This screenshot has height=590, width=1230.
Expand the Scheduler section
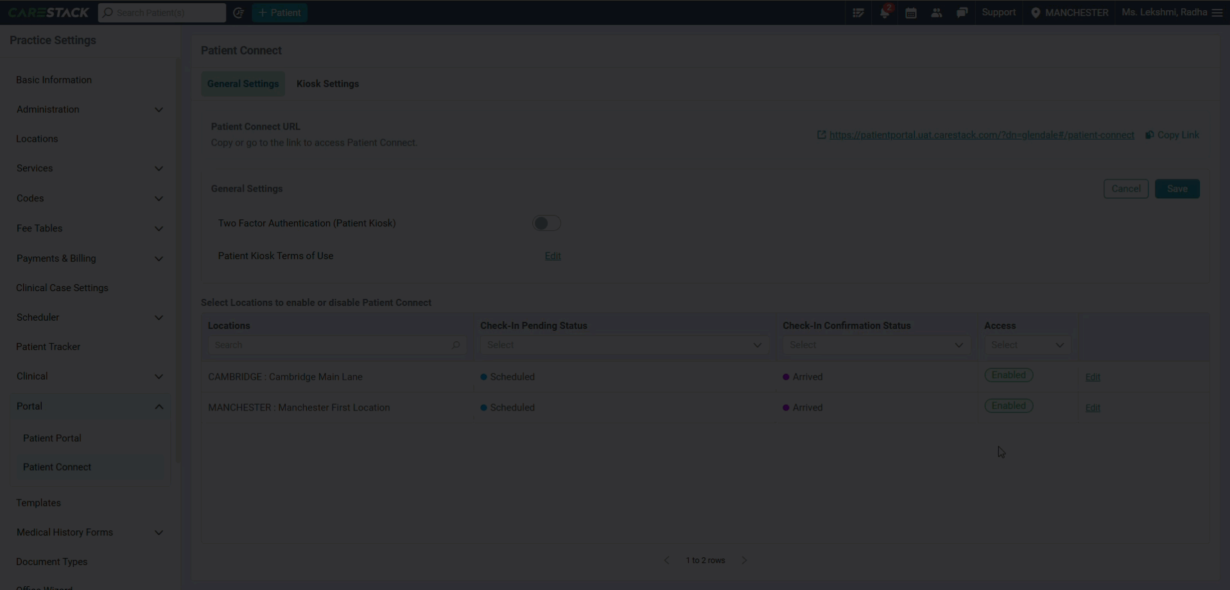[x=90, y=317]
